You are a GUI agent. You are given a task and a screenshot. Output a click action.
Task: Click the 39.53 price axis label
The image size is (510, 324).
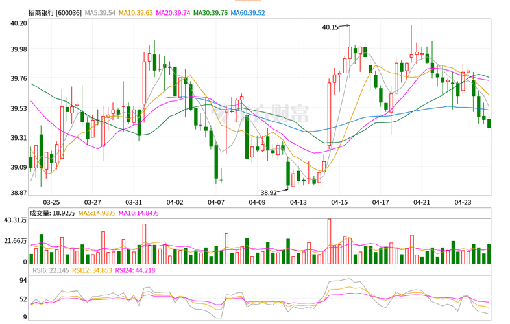pos(19,108)
